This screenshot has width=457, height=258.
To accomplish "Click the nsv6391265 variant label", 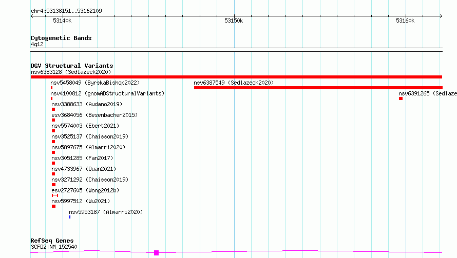I will (x=428, y=93).
